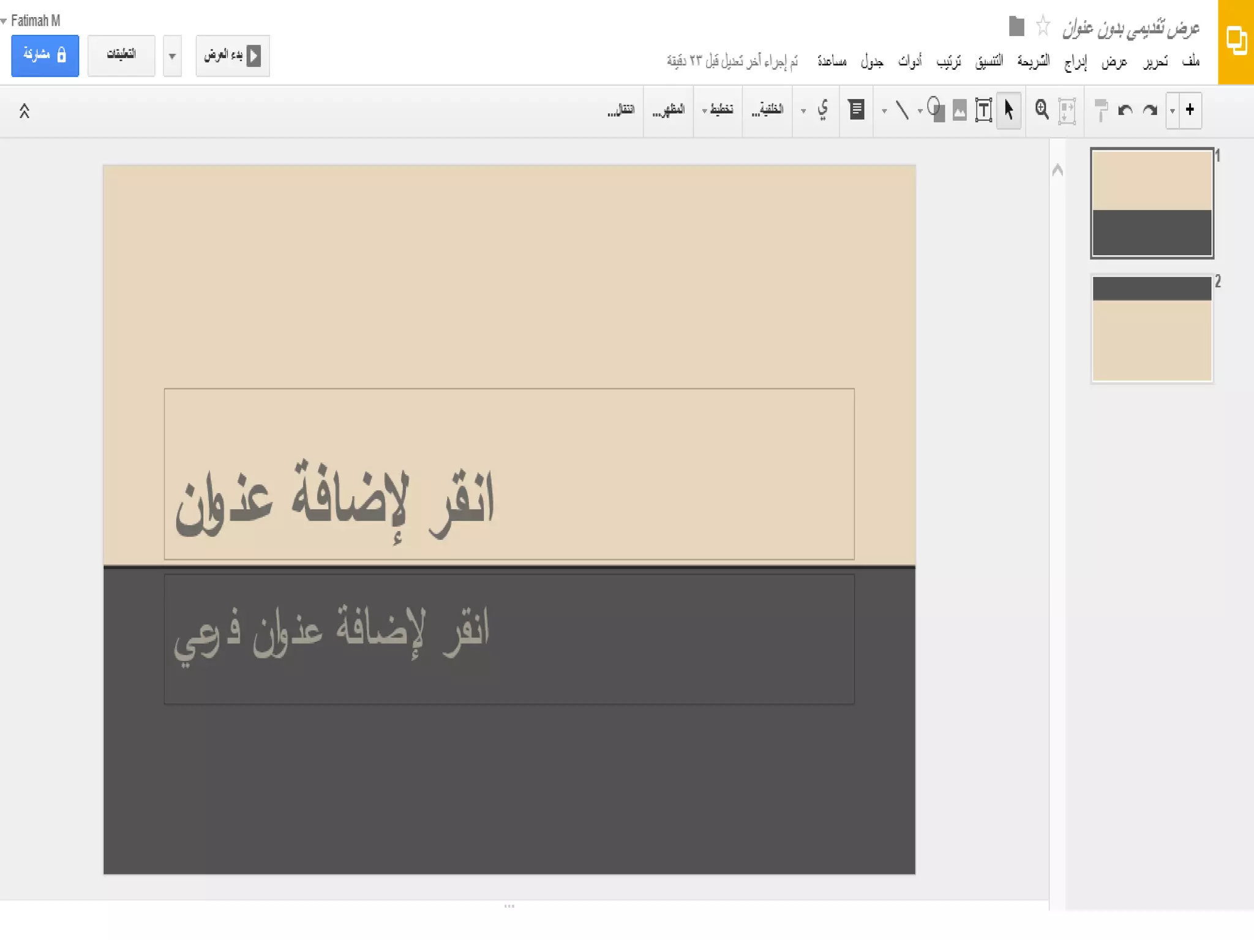Click the insert comment icon

point(857,110)
